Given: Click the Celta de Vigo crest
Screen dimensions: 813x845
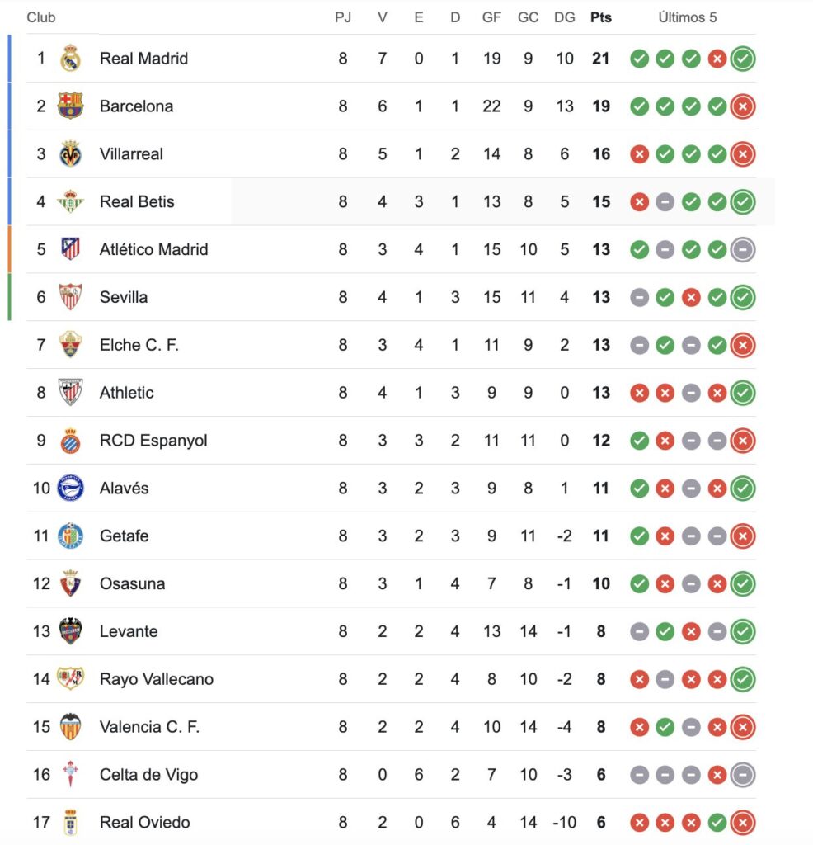Looking at the screenshot, I should 70,775.
